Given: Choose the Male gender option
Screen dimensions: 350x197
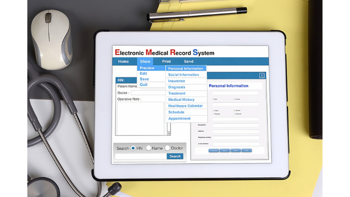Looking at the screenshot, I should click(213, 99).
